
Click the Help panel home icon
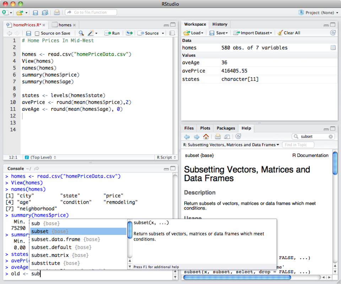click(x=206, y=136)
